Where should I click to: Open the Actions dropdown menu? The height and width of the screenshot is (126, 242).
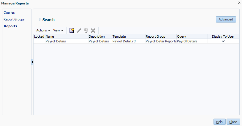pos(43,30)
